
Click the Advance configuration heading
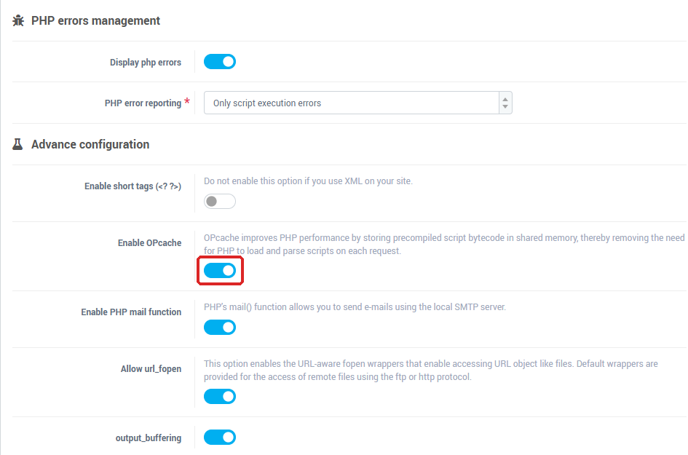(x=90, y=144)
